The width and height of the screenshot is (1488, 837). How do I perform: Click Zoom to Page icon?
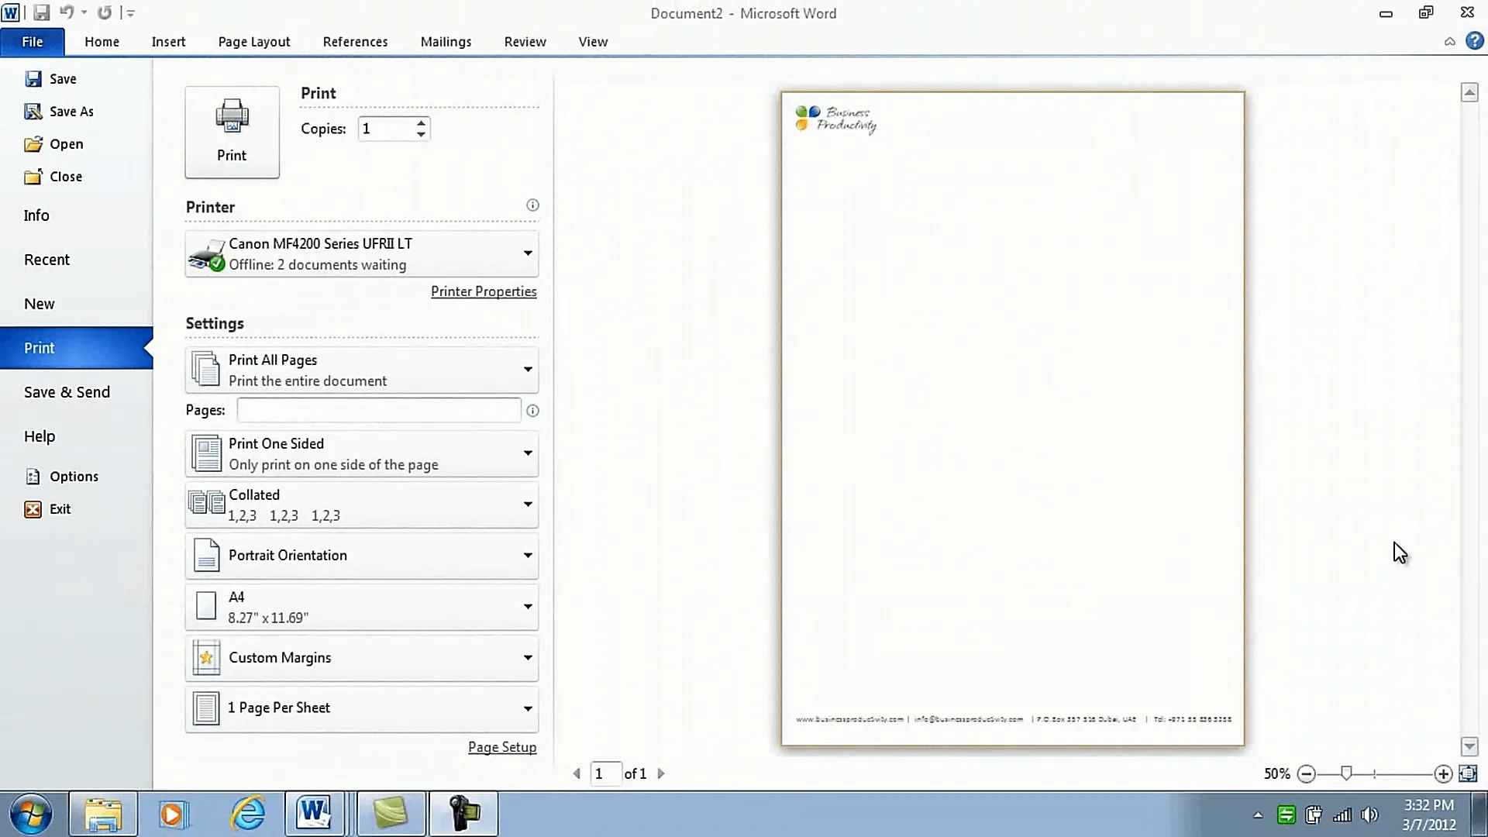(1467, 773)
